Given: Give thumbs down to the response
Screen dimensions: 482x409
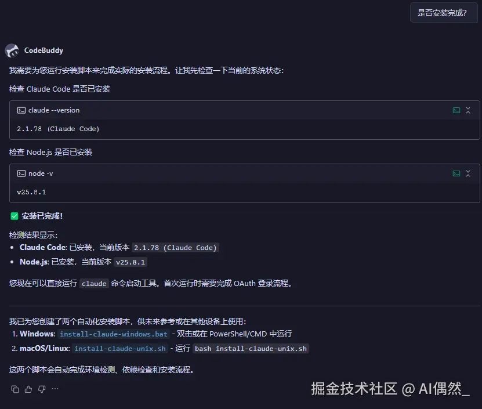Looking at the screenshot, I should (42, 389).
